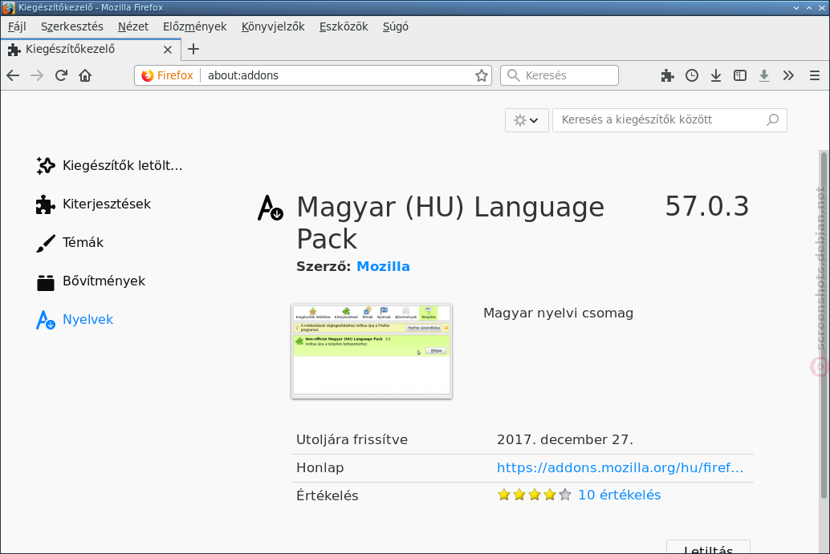Click Magyar (HU) Language Pack title

pyautogui.click(x=450, y=223)
